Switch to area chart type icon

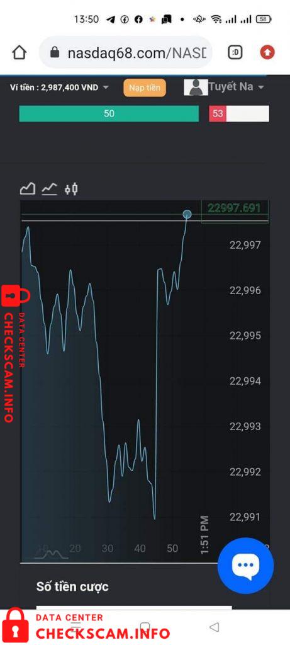click(x=28, y=189)
